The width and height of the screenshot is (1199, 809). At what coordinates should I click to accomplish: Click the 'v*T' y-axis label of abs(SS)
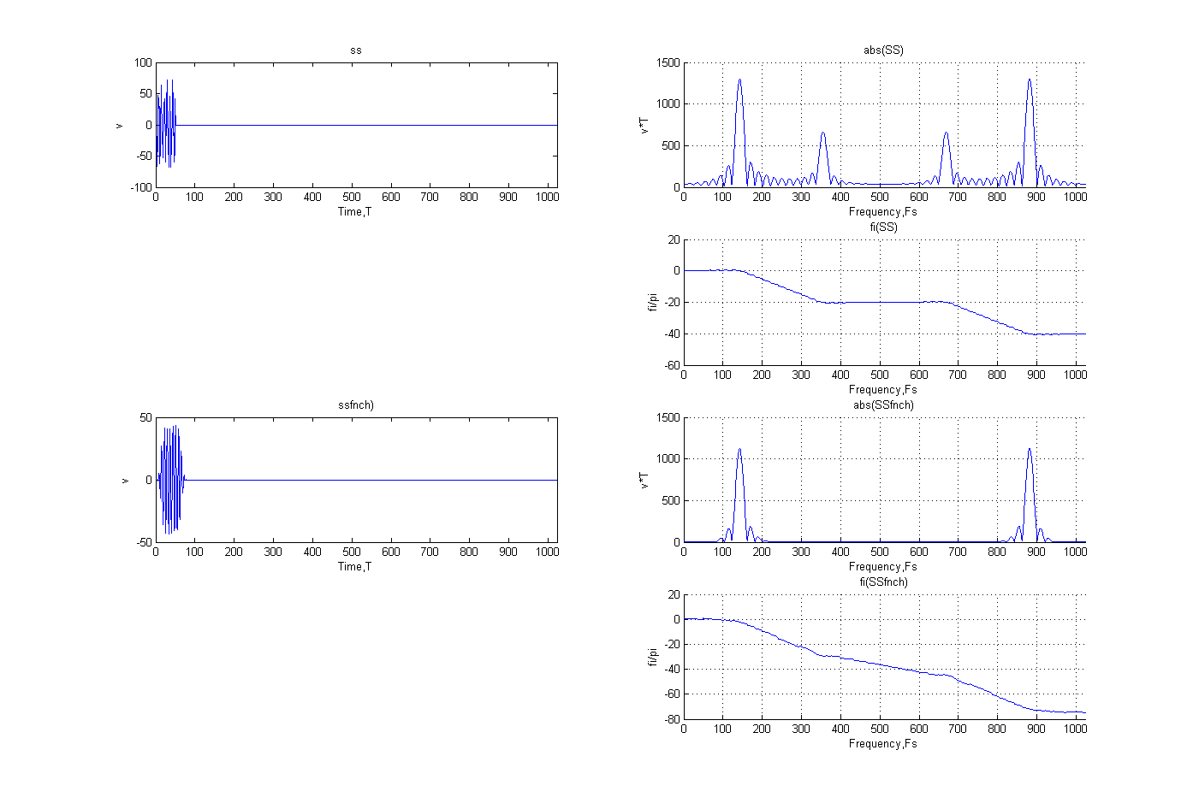point(644,125)
